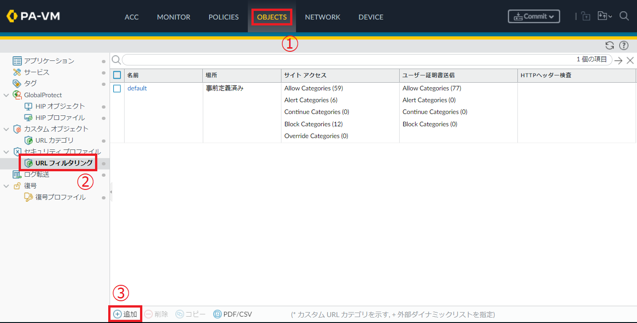Click the 復号 padlock icon

tap(17, 186)
